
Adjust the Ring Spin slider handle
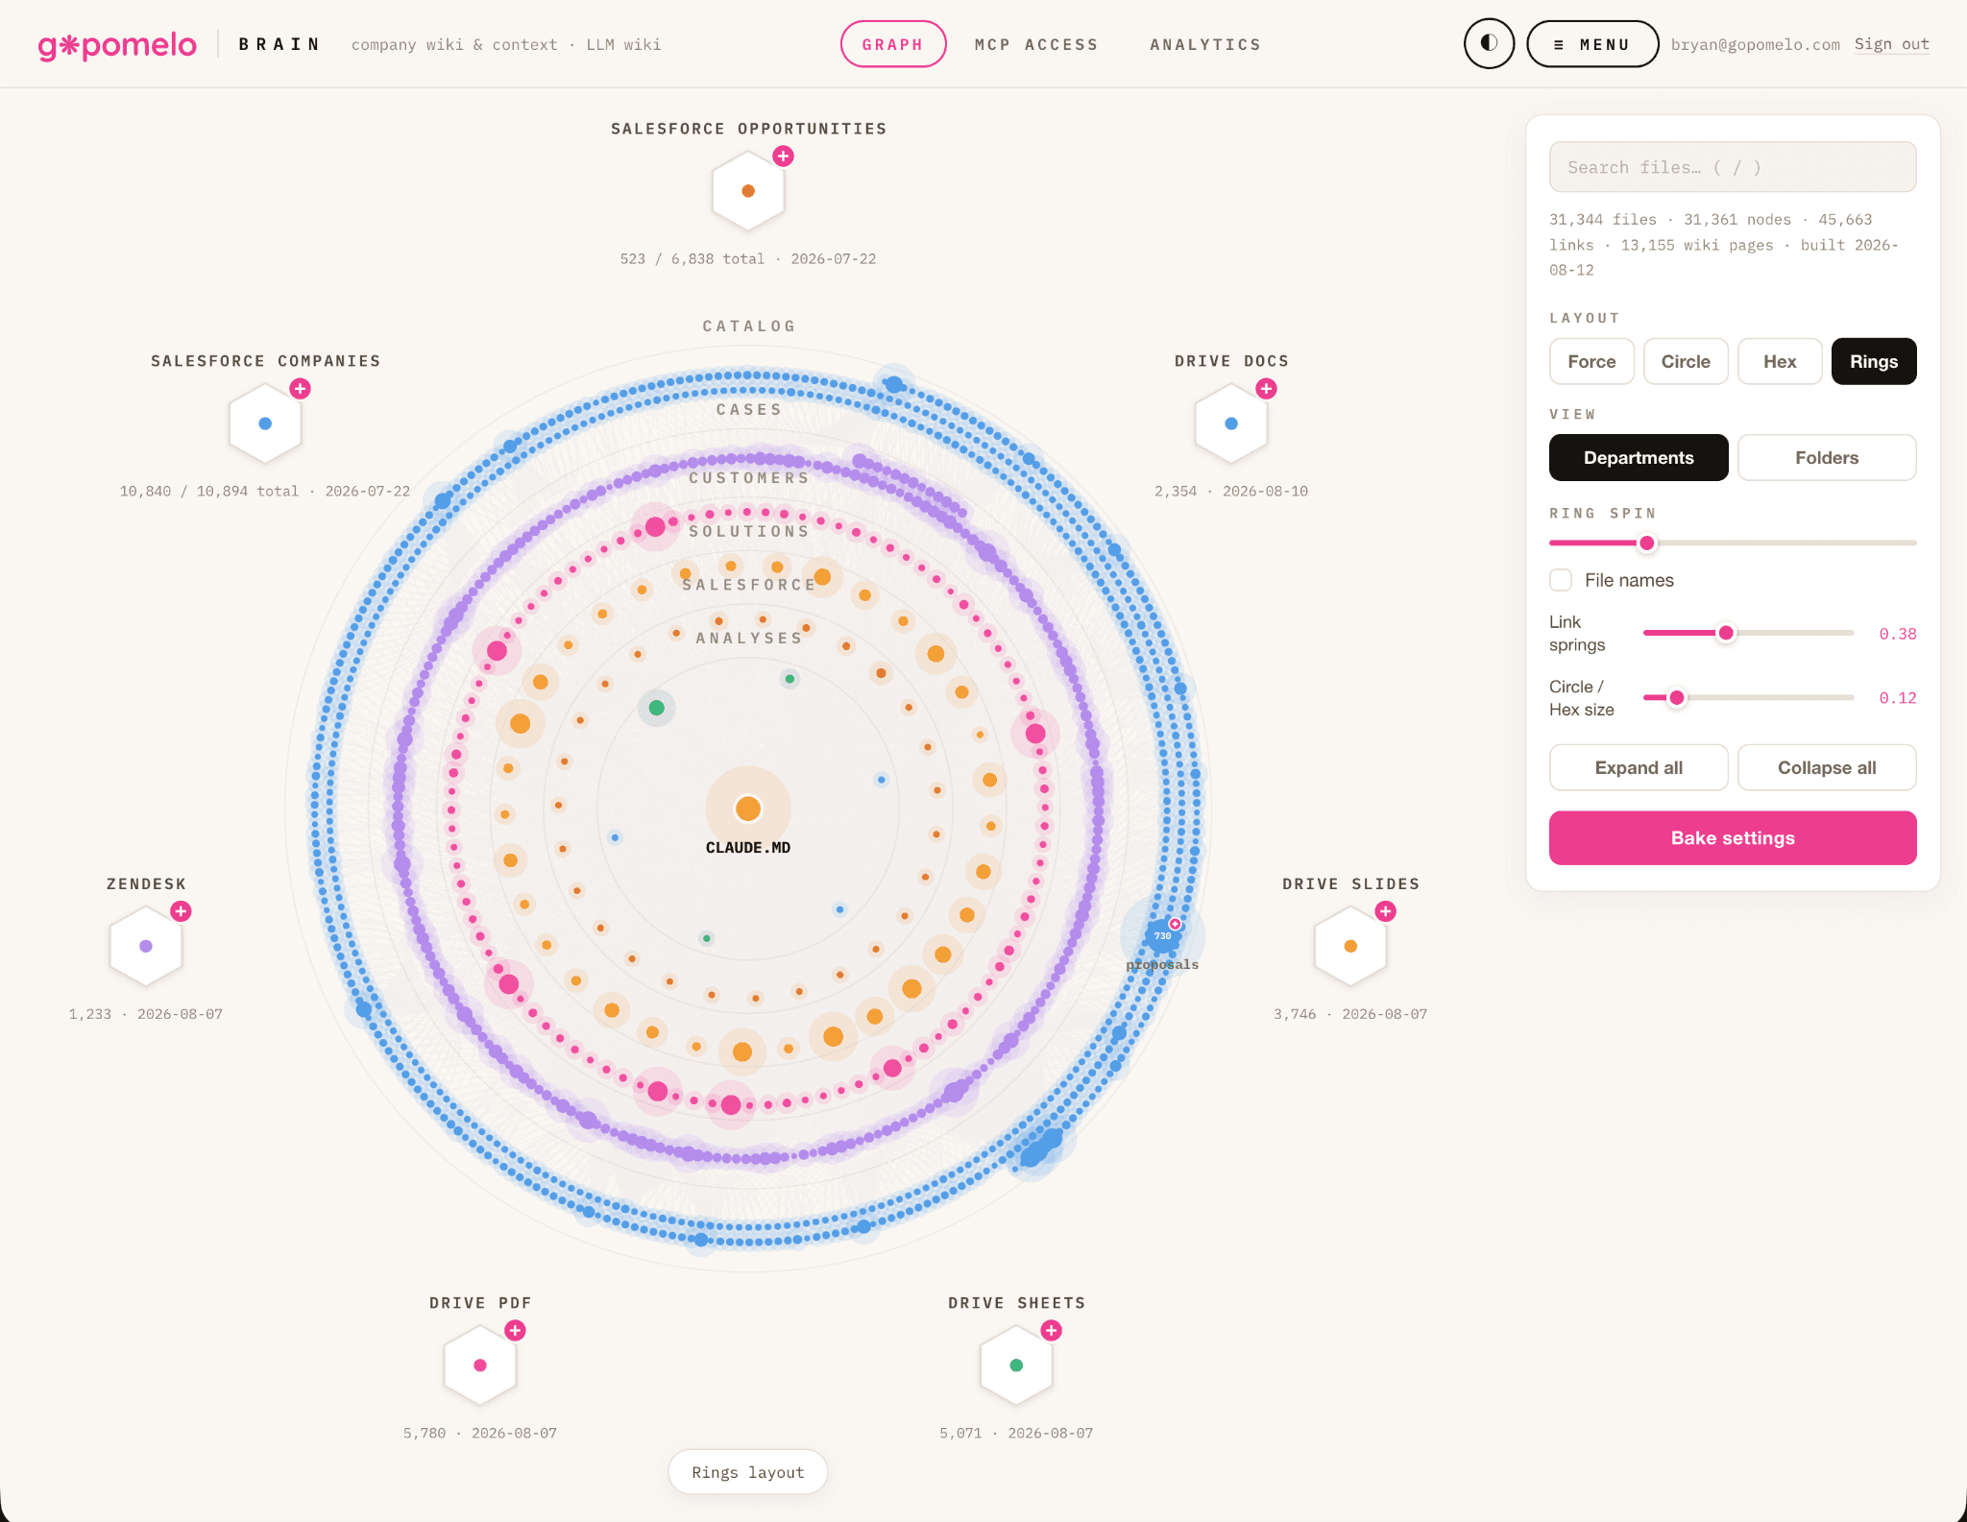point(1647,543)
